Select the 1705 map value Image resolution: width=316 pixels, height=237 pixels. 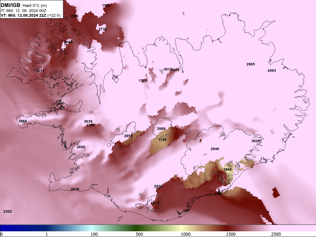[x=143, y=81]
